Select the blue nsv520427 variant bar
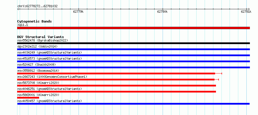Viewport: 258px width, 115px height. click(x=133, y=67)
